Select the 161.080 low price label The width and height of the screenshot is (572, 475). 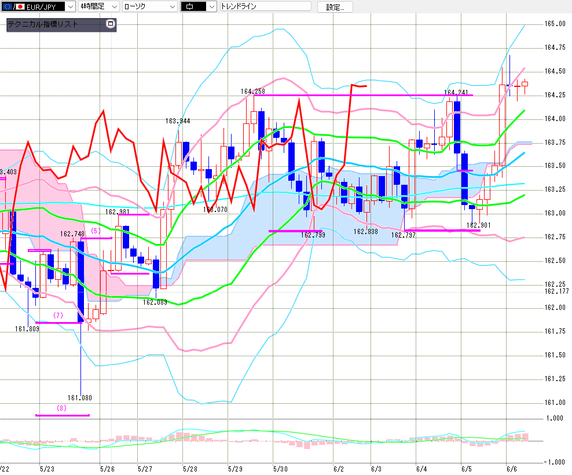[80, 398]
